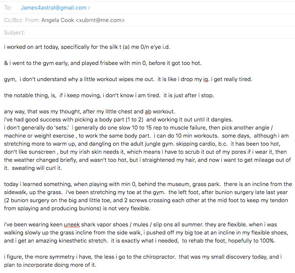This screenshot has width=295, height=273.
Task: Click the To: field label
Action: 8,8
